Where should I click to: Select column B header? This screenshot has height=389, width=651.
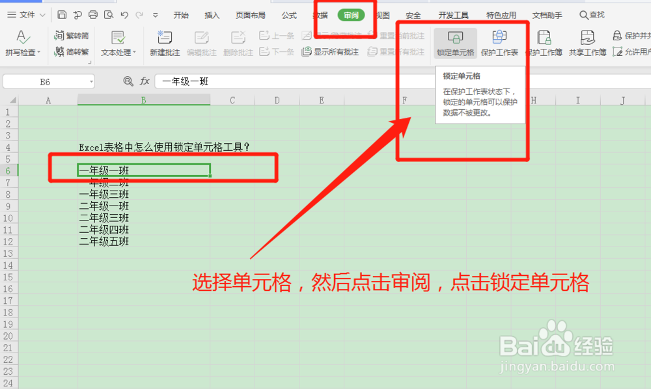point(144,100)
